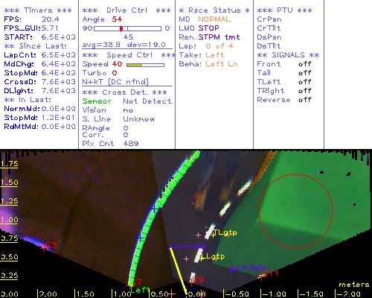Click the NORMAL mode value
The image size is (372, 298).
point(214,19)
